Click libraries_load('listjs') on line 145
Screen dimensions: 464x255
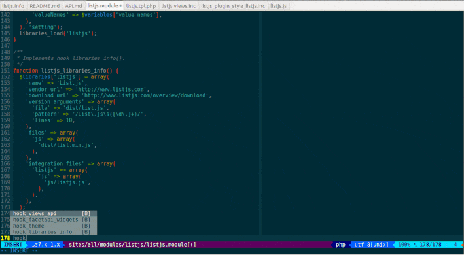(58, 33)
